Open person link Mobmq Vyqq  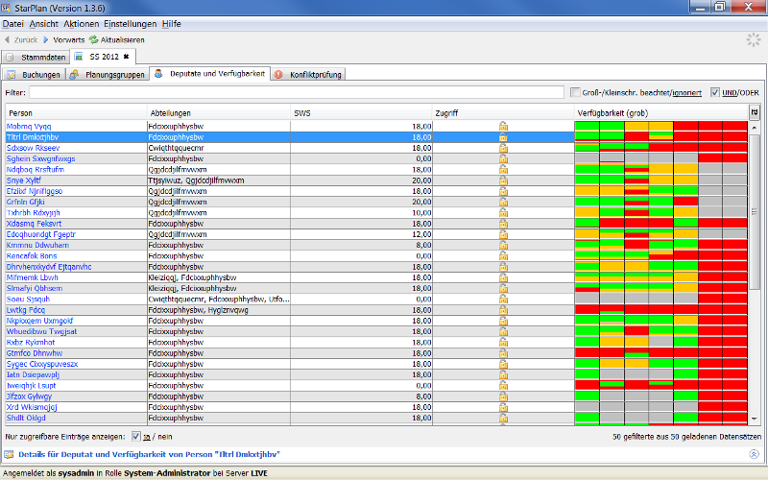point(29,127)
